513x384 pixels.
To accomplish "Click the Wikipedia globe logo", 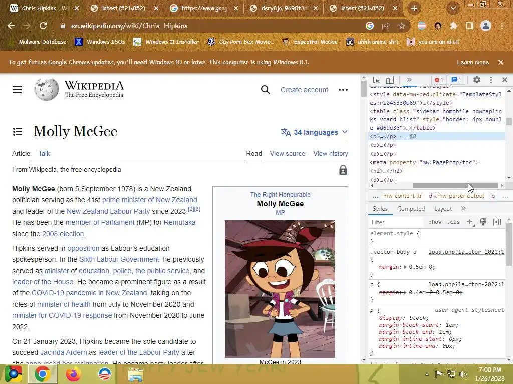I will [x=47, y=90].
